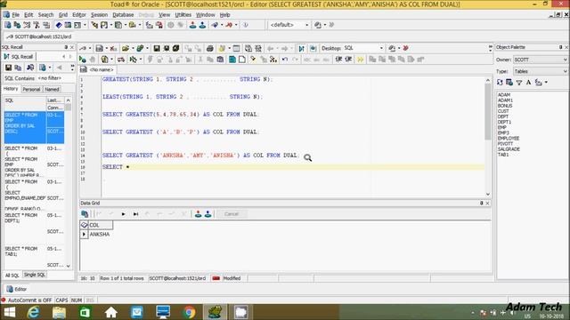This screenshot has width=570, height=320.
Task: Click the yellow double-arrow icon in editor toolbar
Action: pyautogui.click(x=360, y=60)
